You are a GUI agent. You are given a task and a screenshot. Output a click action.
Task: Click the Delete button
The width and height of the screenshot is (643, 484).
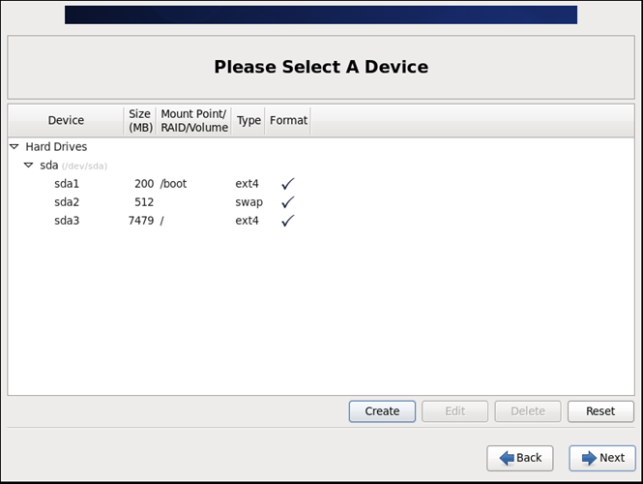[x=528, y=411]
